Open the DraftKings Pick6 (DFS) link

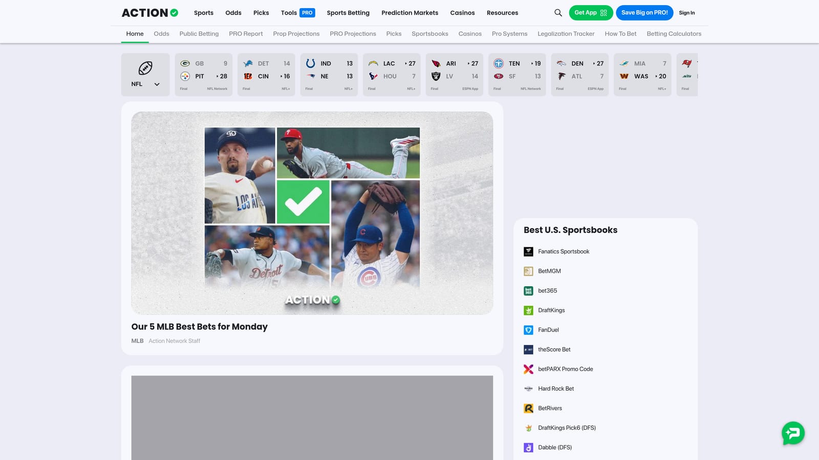coord(567,428)
